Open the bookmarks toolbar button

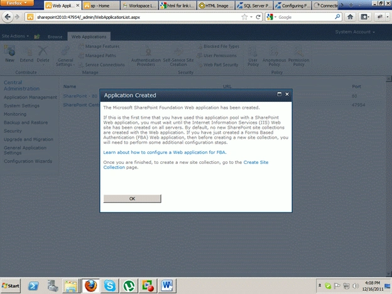point(365,17)
